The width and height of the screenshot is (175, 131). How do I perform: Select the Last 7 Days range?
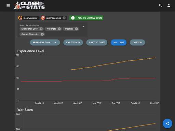tap(73, 43)
